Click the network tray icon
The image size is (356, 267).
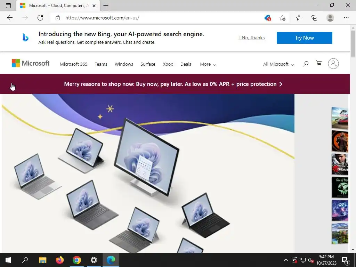[x=303, y=260]
